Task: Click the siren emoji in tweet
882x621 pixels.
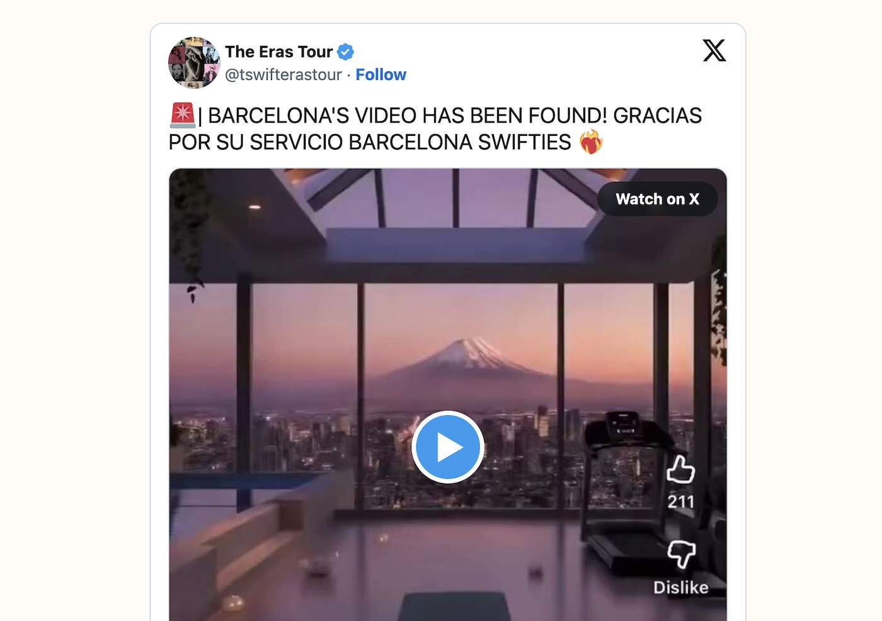Action: point(183,115)
